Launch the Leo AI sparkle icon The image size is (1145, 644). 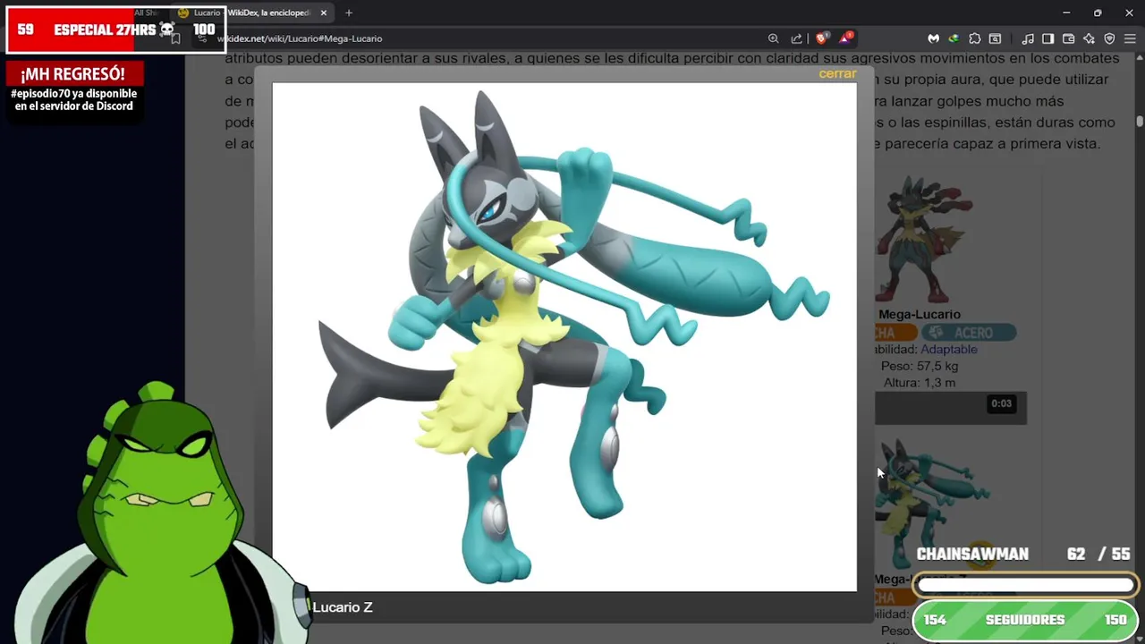pyautogui.click(x=1089, y=38)
